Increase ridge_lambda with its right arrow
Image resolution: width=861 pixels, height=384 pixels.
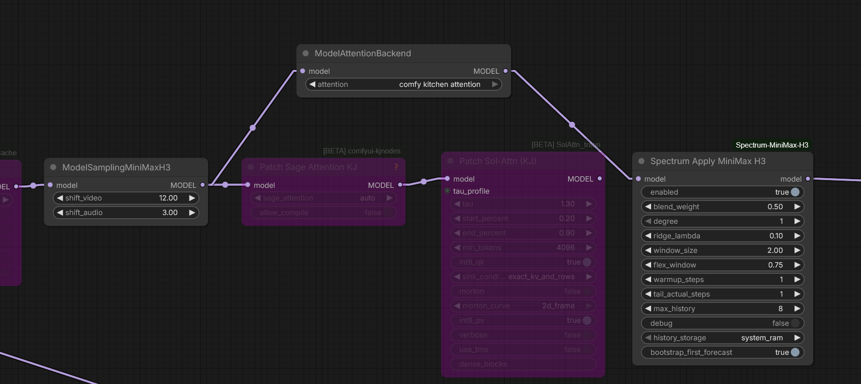(x=797, y=236)
